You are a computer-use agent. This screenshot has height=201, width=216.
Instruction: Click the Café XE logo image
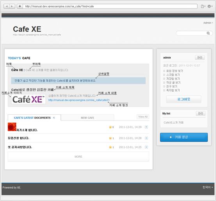coord(29,99)
